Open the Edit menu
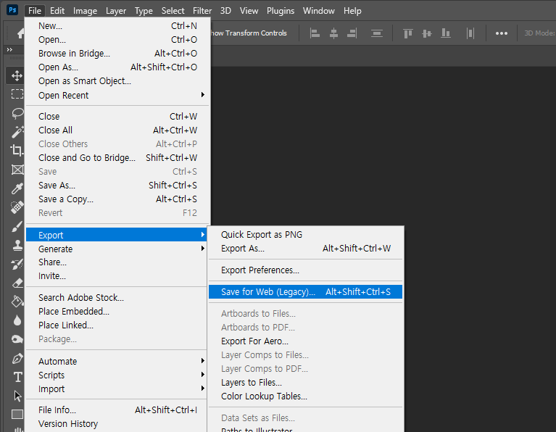Screen dimensions: 556x432 point(57,11)
